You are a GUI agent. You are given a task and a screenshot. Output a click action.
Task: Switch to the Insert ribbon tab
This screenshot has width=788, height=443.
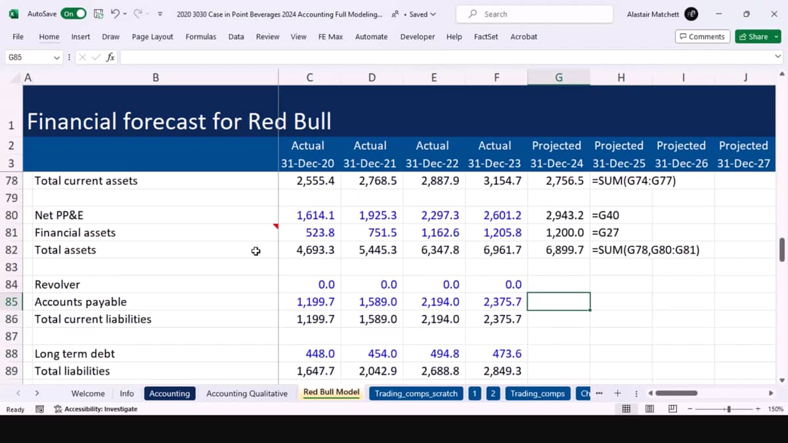(x=81, y=37)
